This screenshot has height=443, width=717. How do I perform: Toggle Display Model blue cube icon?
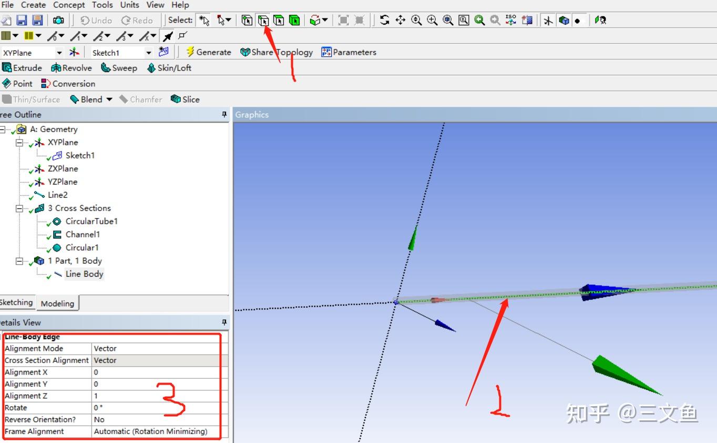pyautogui.click(x=564, y=20)
